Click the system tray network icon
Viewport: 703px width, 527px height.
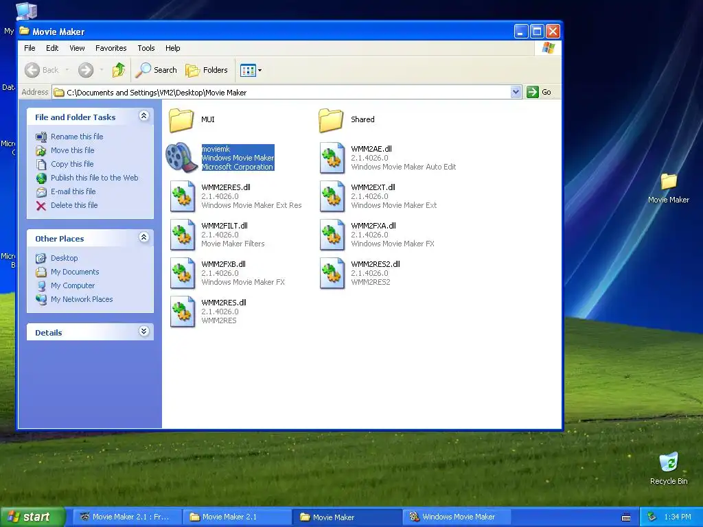(652, 517)
